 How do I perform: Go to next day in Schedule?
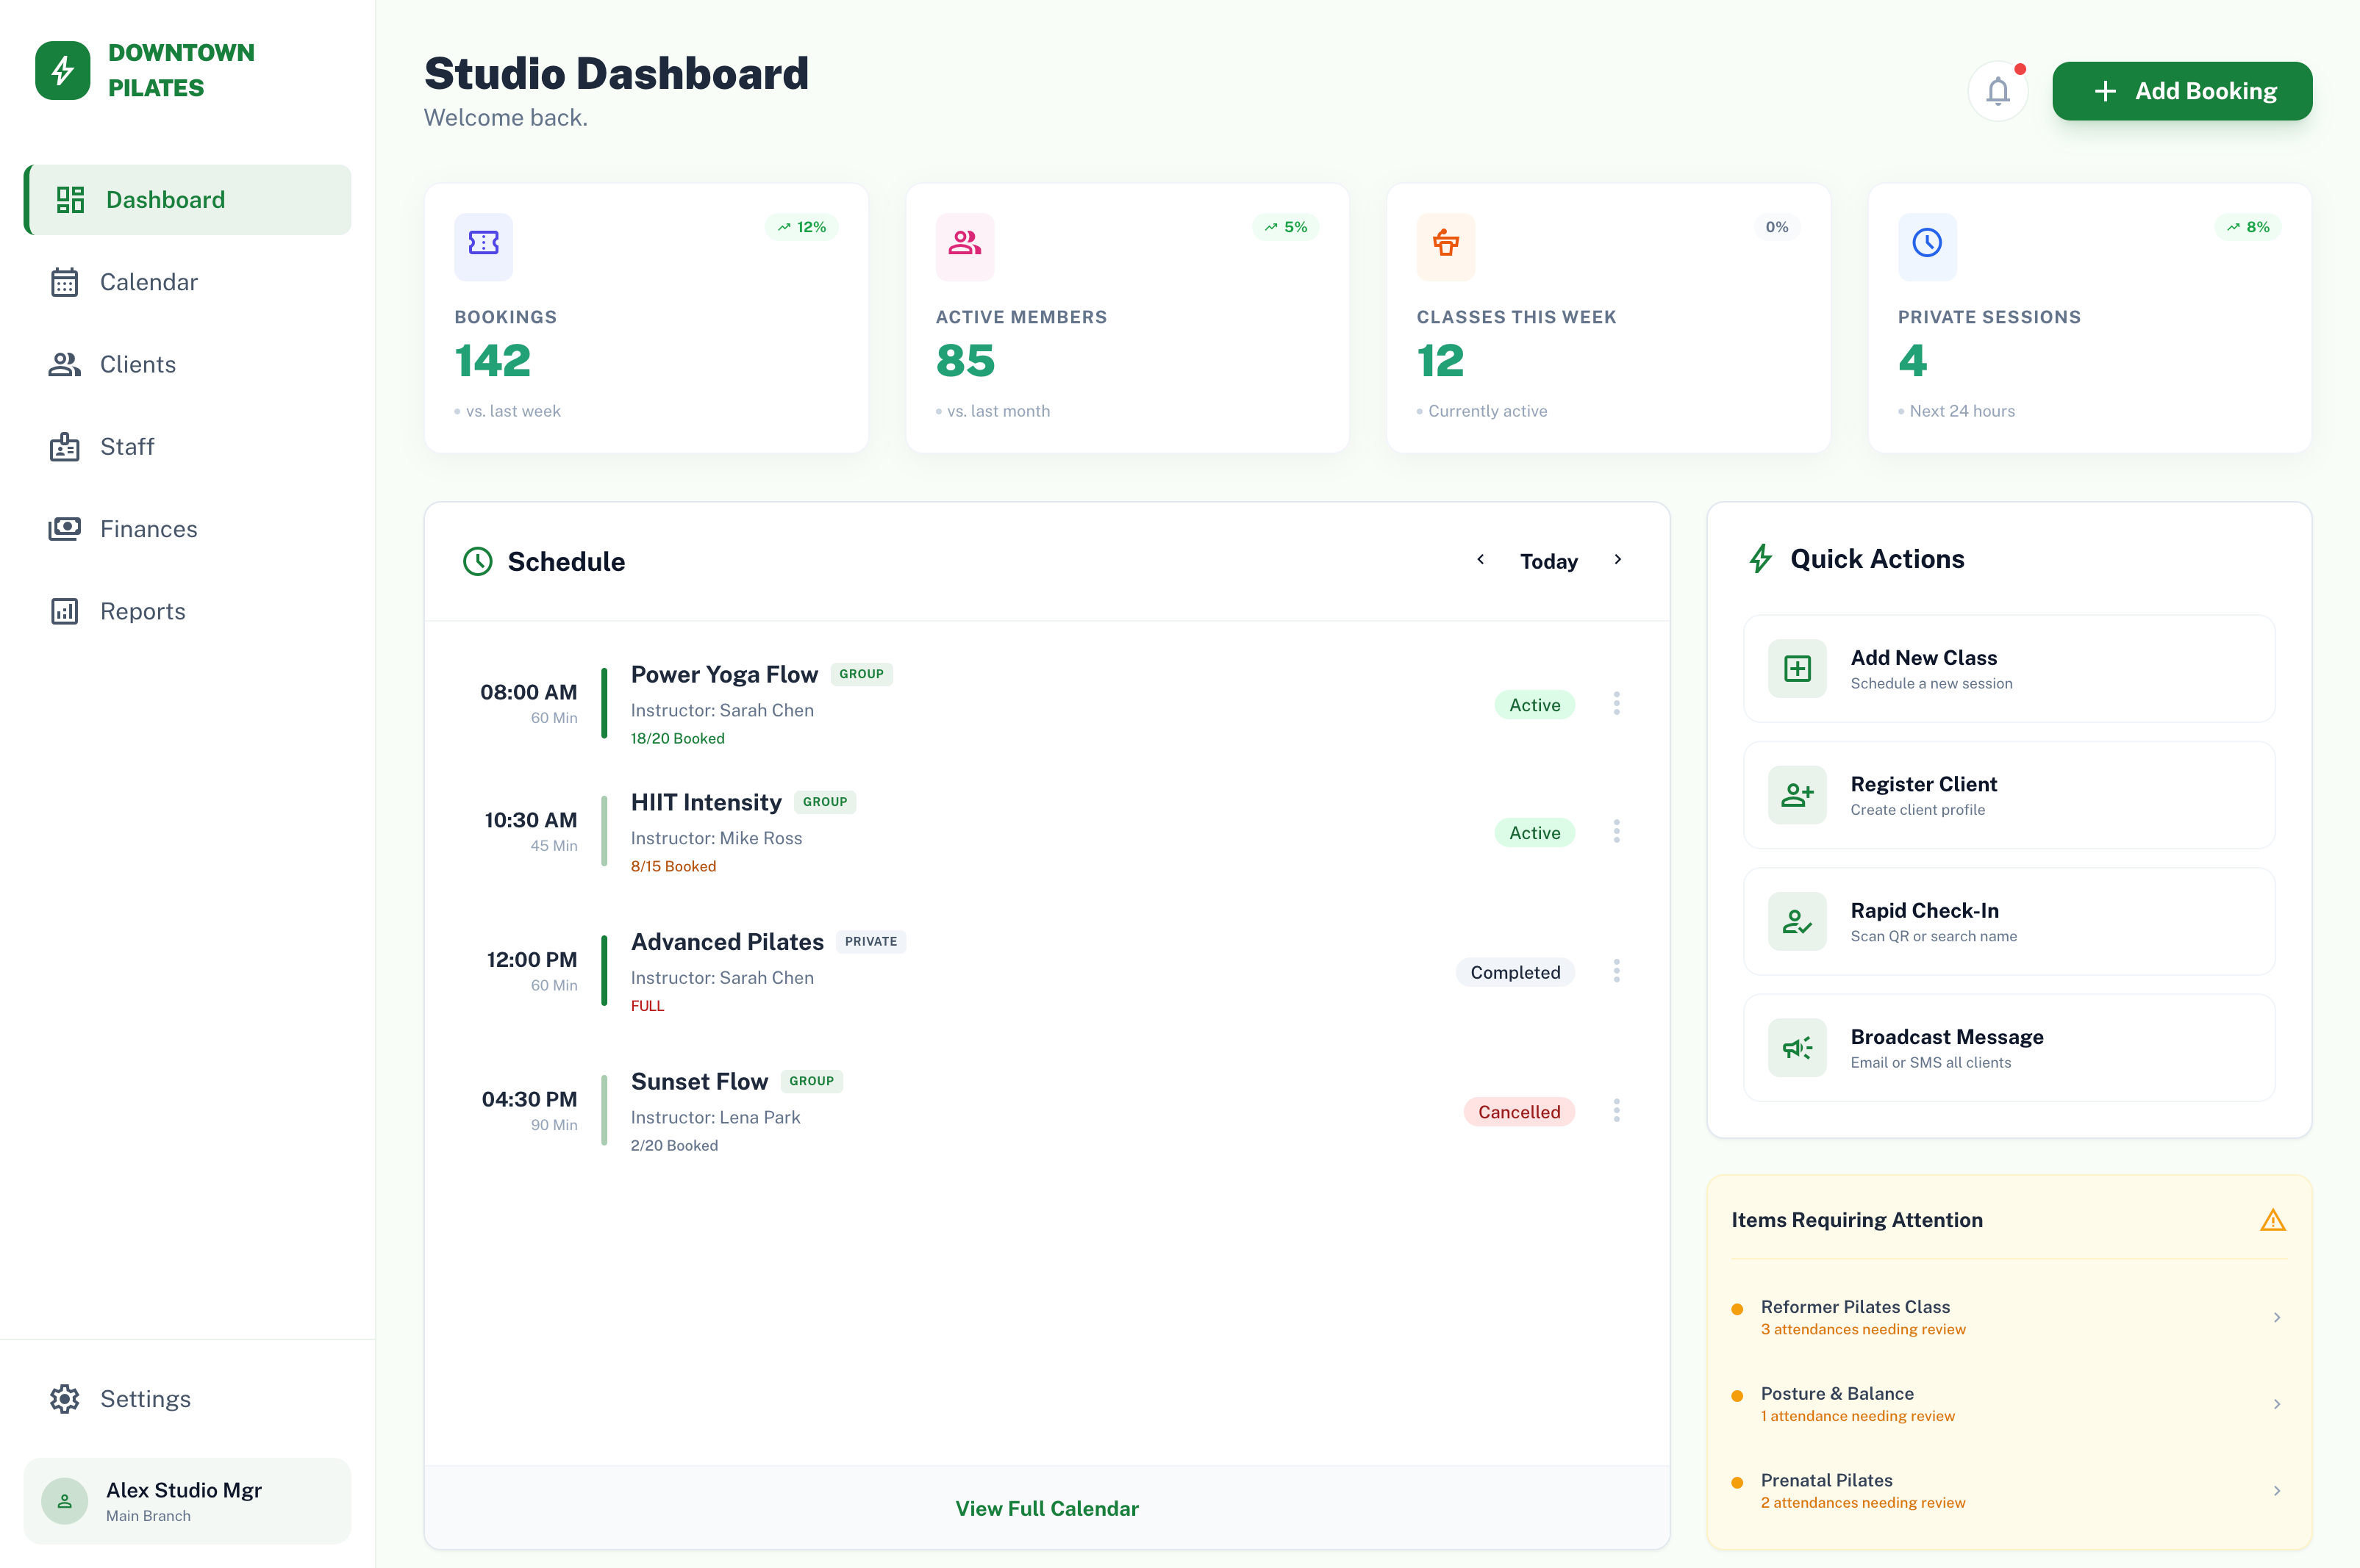click(x=1617, y=559)
